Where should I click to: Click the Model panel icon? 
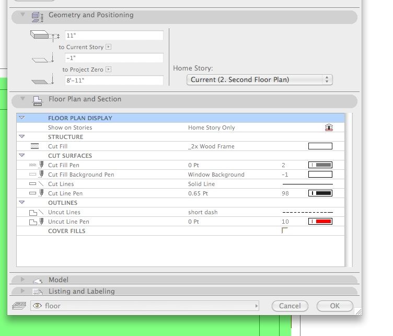tap(38, 281)
